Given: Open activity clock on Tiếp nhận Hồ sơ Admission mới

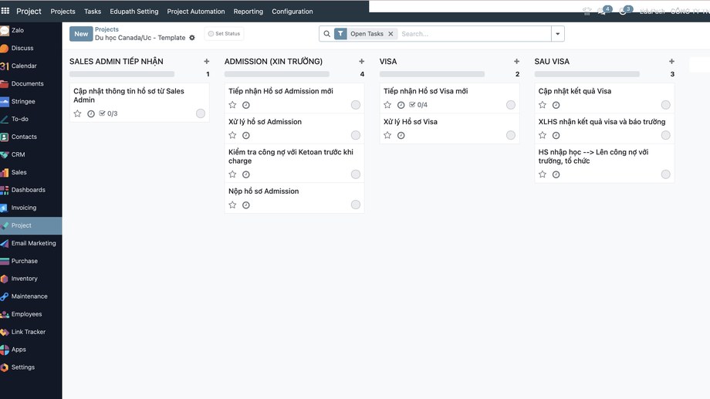Looking at the screenshot, I should [246, 105].
